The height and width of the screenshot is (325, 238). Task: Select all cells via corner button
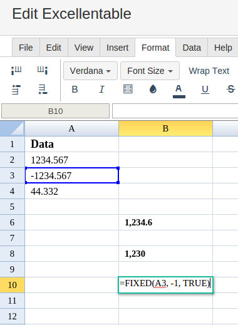tap(12, 128)
